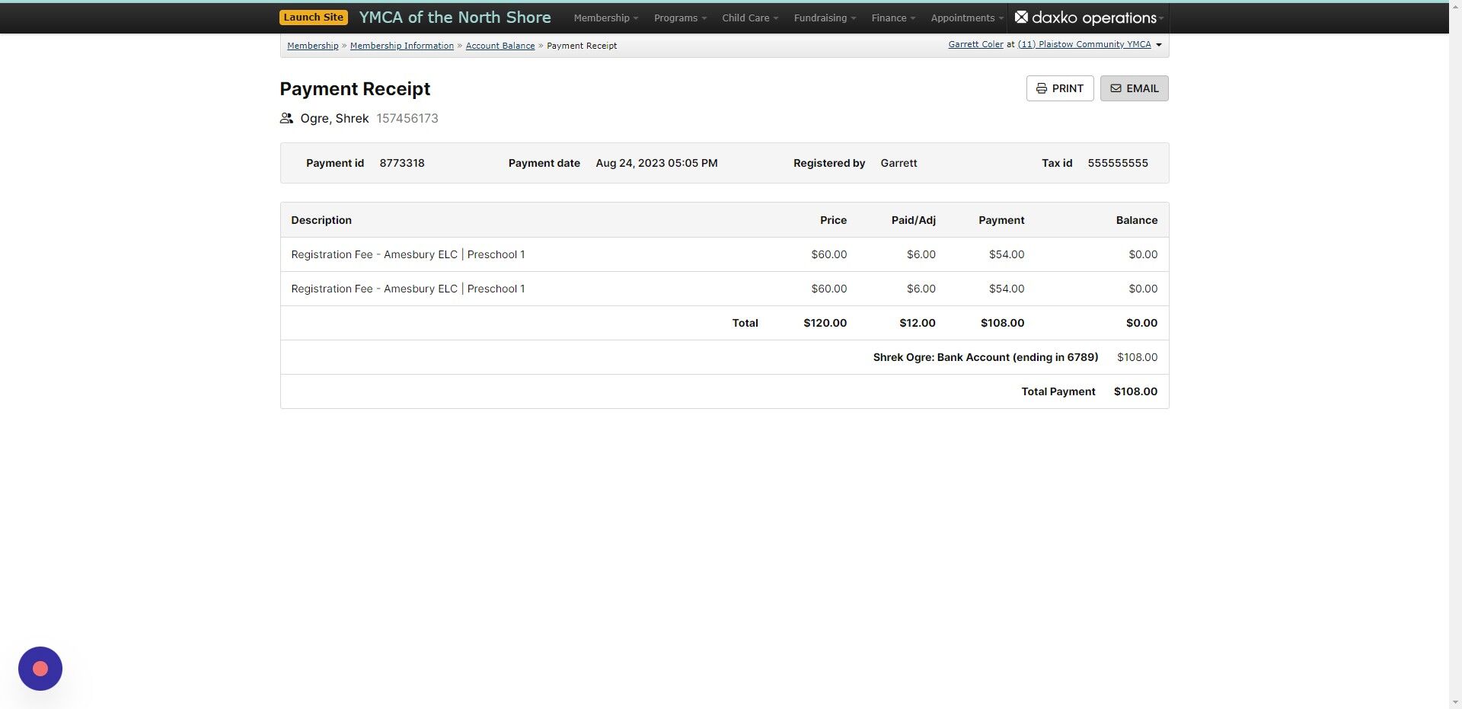
Task: Click the PRINT button
Action: pos(1060,88)
